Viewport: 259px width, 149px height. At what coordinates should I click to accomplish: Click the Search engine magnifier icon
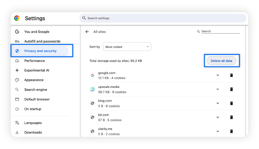point(17,90)
